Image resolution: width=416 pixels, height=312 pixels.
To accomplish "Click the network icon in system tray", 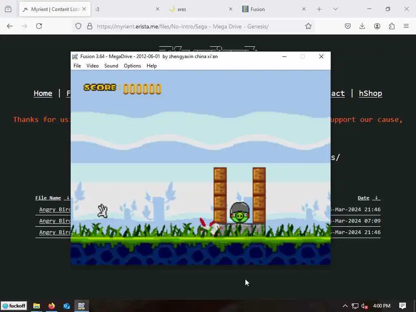I will click(355, 306).
